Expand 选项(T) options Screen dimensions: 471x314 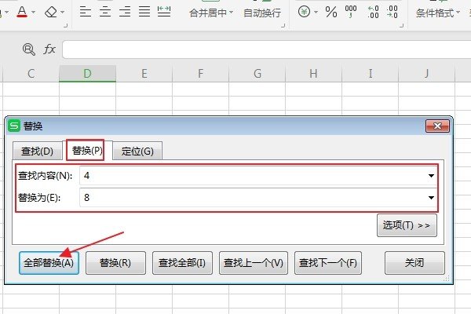coord(407,225)
